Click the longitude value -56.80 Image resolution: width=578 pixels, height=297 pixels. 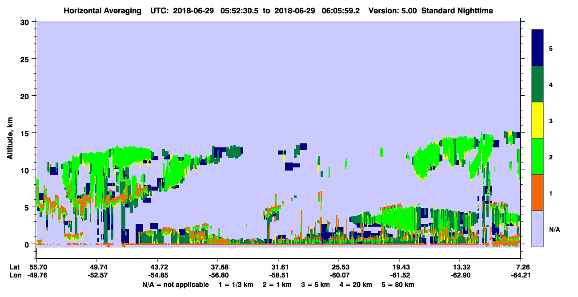(x=218, y=276)
